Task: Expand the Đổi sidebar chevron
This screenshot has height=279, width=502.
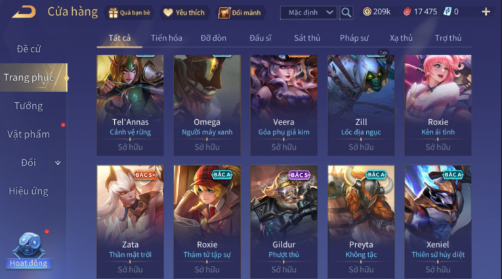Action: (58, 162)
